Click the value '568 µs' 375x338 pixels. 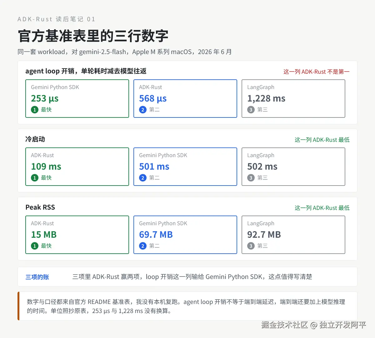click(153, 98)
